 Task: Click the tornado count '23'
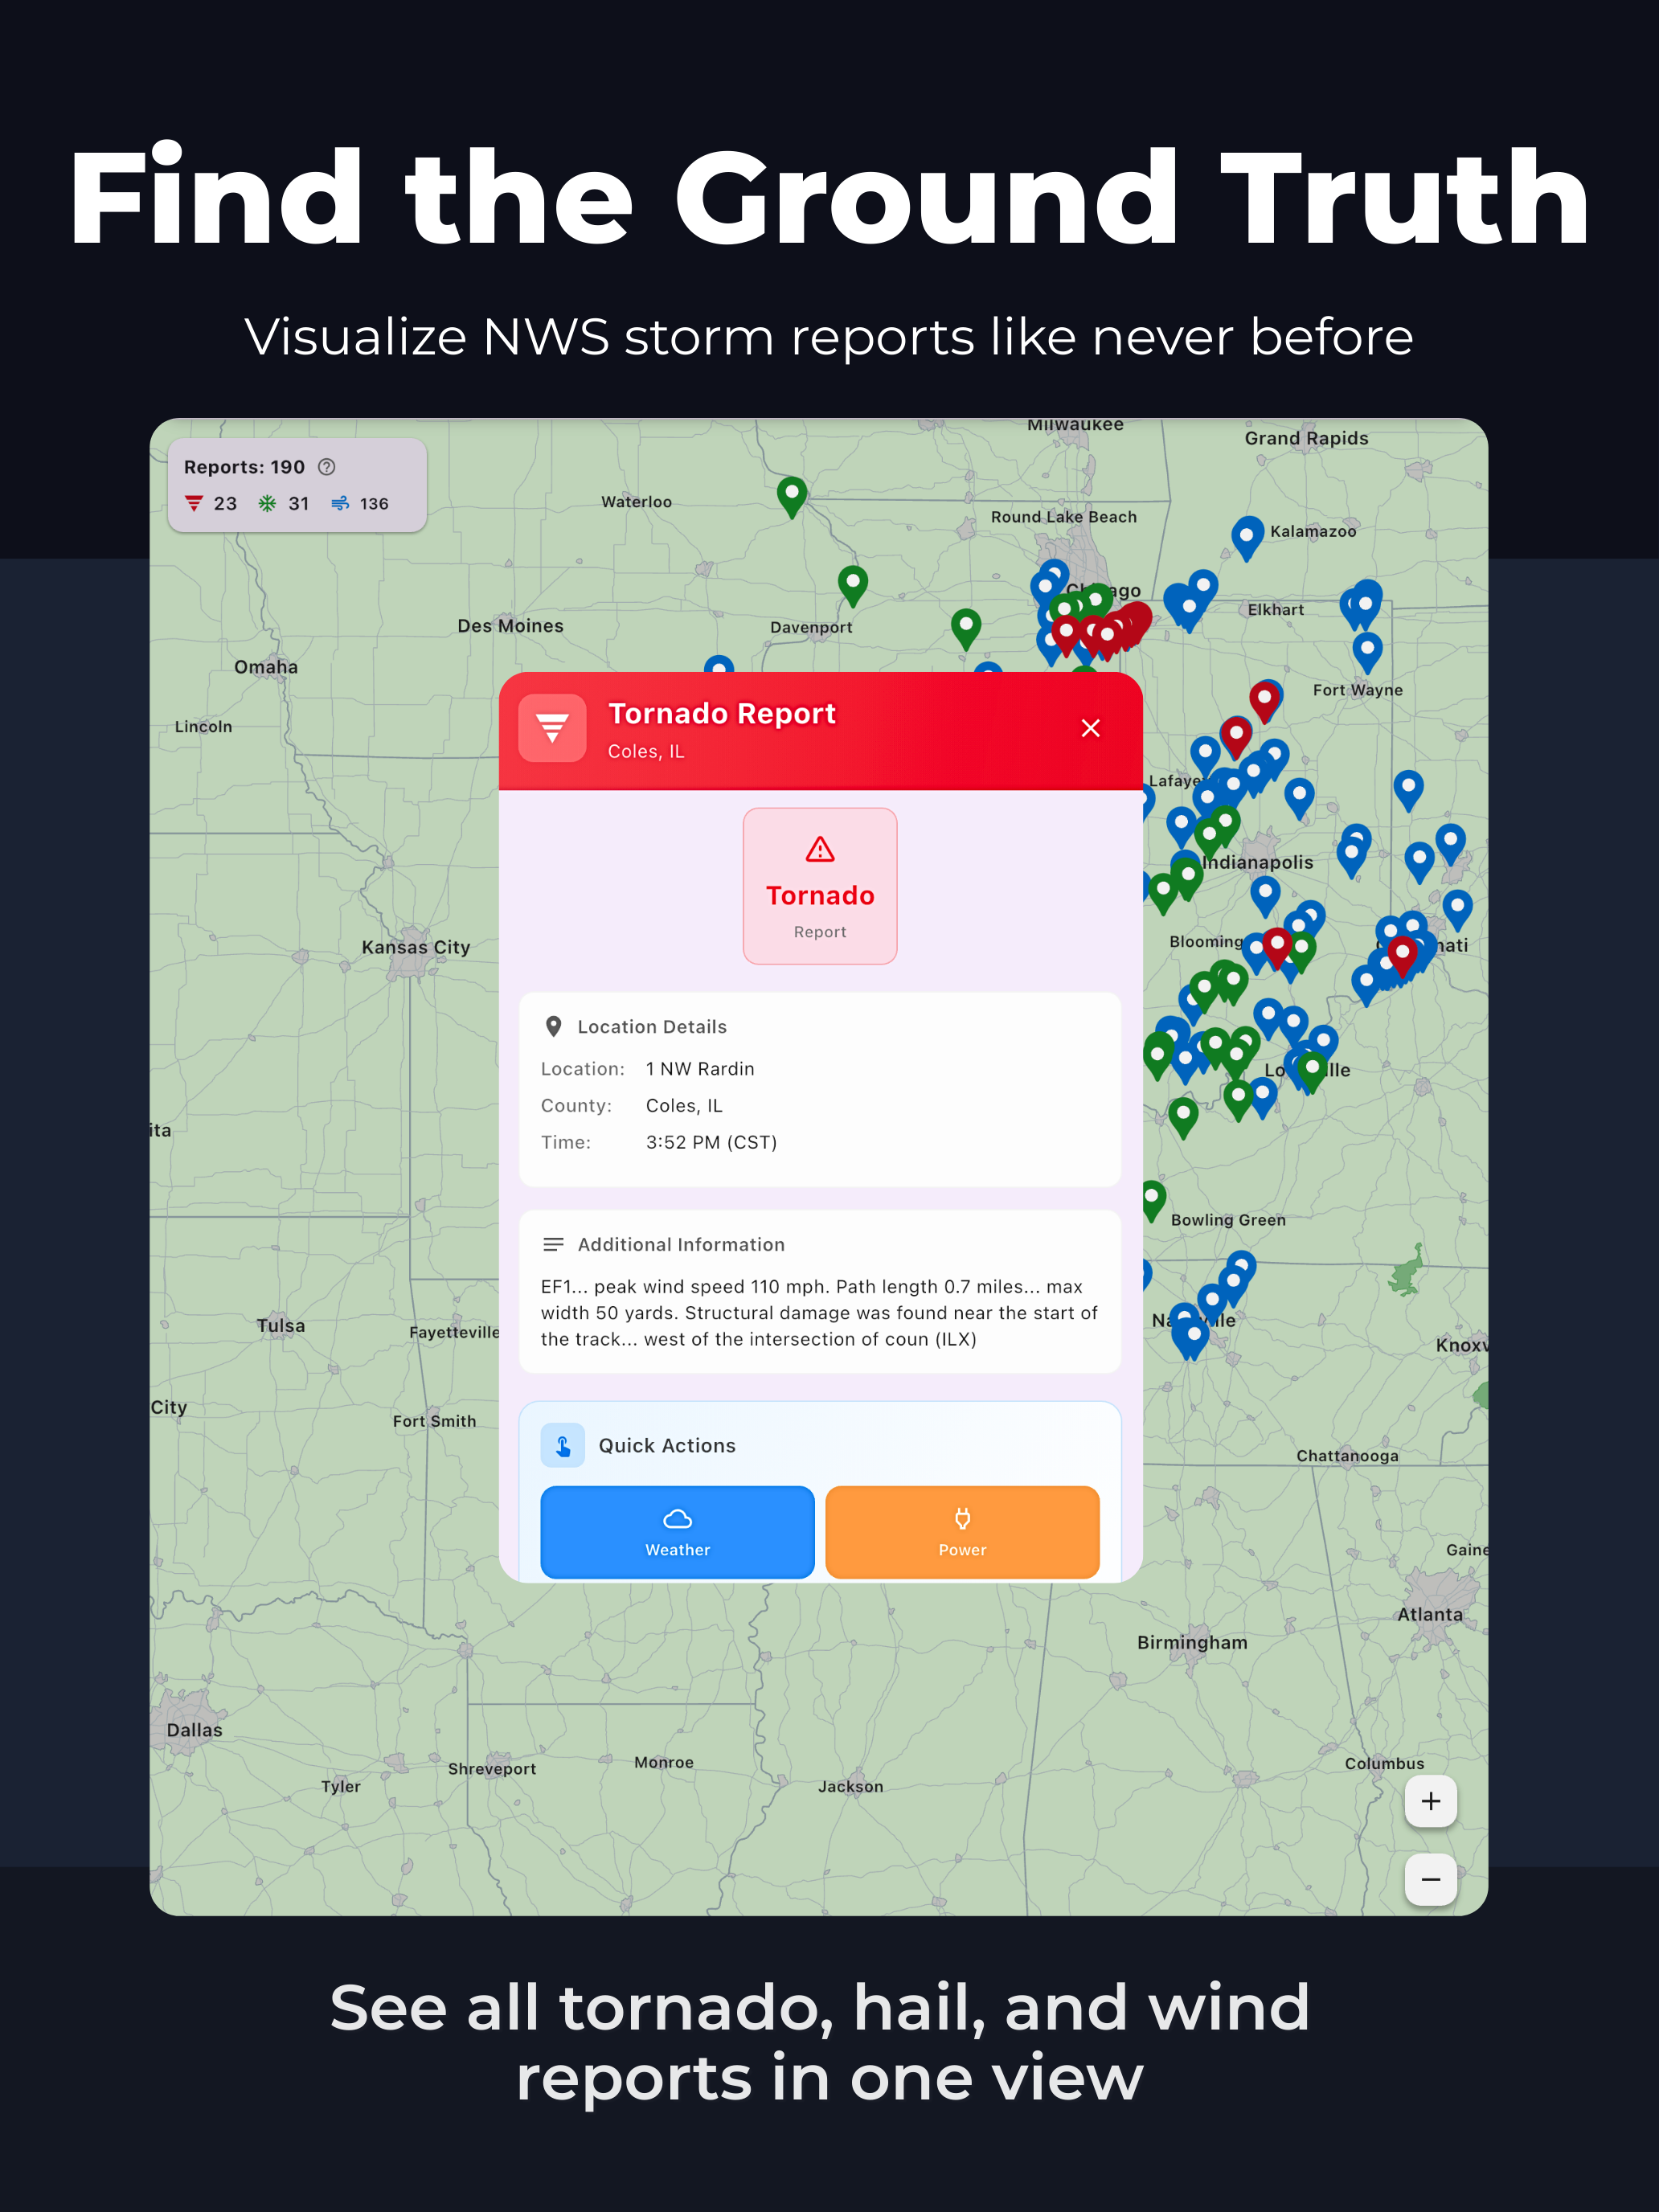[225, 504]
